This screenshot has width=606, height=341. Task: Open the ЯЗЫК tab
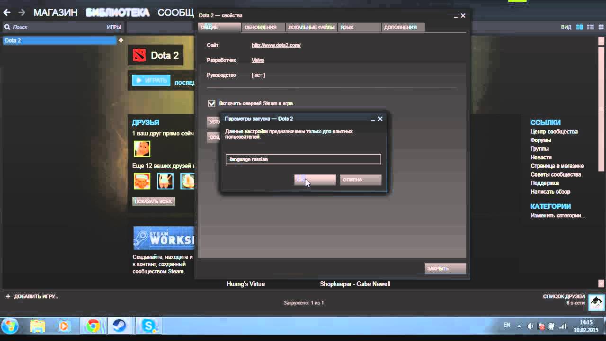359,27
